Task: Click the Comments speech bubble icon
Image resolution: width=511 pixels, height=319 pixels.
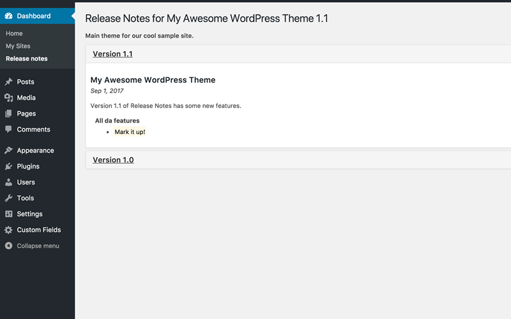Action: point(9,130)
